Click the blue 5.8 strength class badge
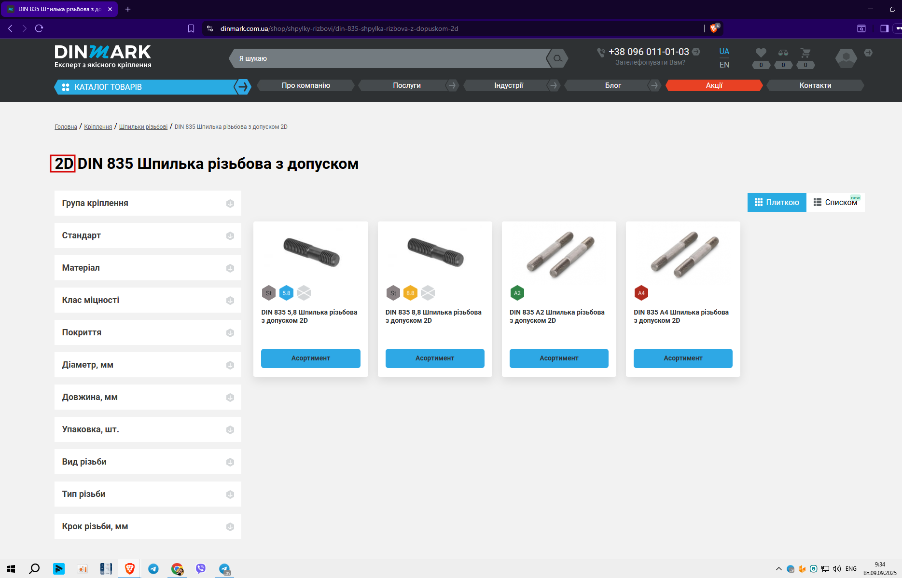The image size is (902, 578). point(287,293)
